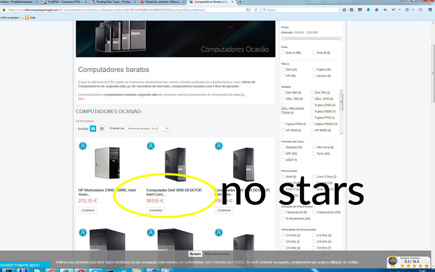Click the right price slider handle

[x=340, y=39]
